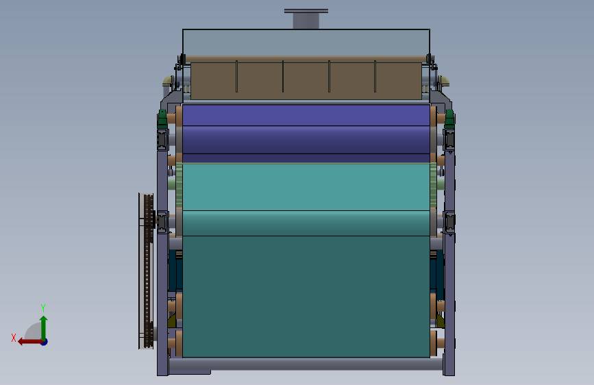
Task: Select the Y axis green arrow on triad
Action: coord(44,327)
